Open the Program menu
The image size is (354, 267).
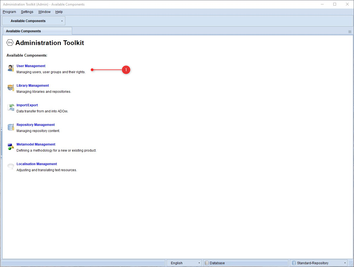coord(9,12)
